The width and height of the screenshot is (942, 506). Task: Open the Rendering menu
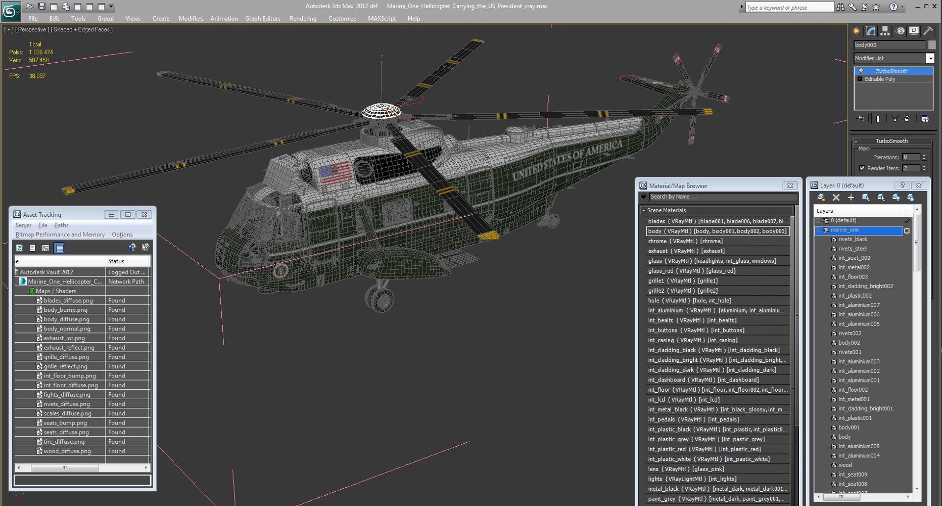pyautogui.click(x=303, y=19)
